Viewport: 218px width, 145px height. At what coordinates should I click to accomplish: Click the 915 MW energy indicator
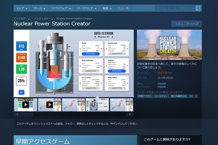pyautogui.click(x=21, y=46)
